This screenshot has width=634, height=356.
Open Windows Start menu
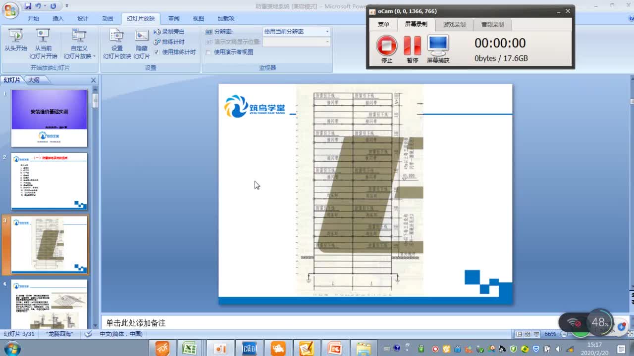pyautogui.click(x=12, y=349)
